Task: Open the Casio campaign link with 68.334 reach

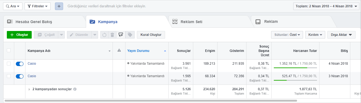Action: tap(32, 76)
